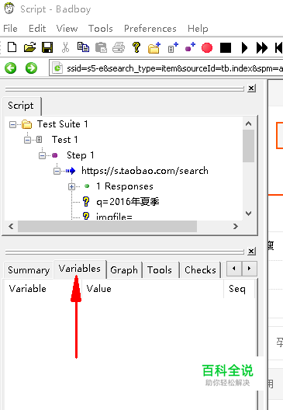Open a script file with the folder icon
The image size is (283, 410).
[29, 47]
